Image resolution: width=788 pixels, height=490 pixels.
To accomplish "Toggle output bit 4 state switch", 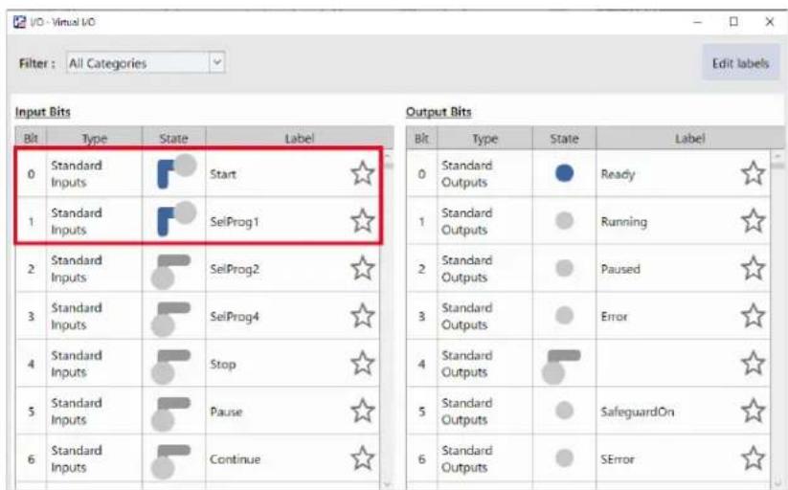I will tap(561, 367).
